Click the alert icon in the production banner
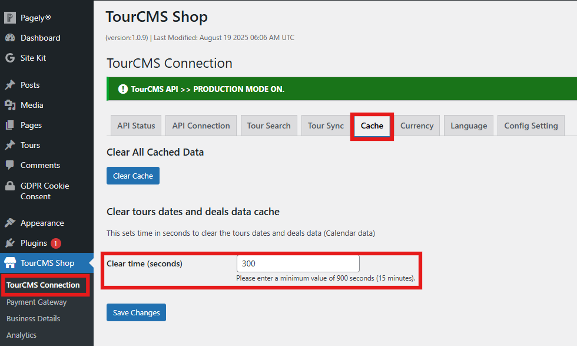The height and width of the screenshot is (346, 577). coord(123,89)
